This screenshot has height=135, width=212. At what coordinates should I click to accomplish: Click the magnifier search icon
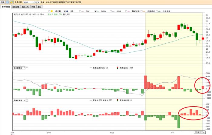coord(36,2)
